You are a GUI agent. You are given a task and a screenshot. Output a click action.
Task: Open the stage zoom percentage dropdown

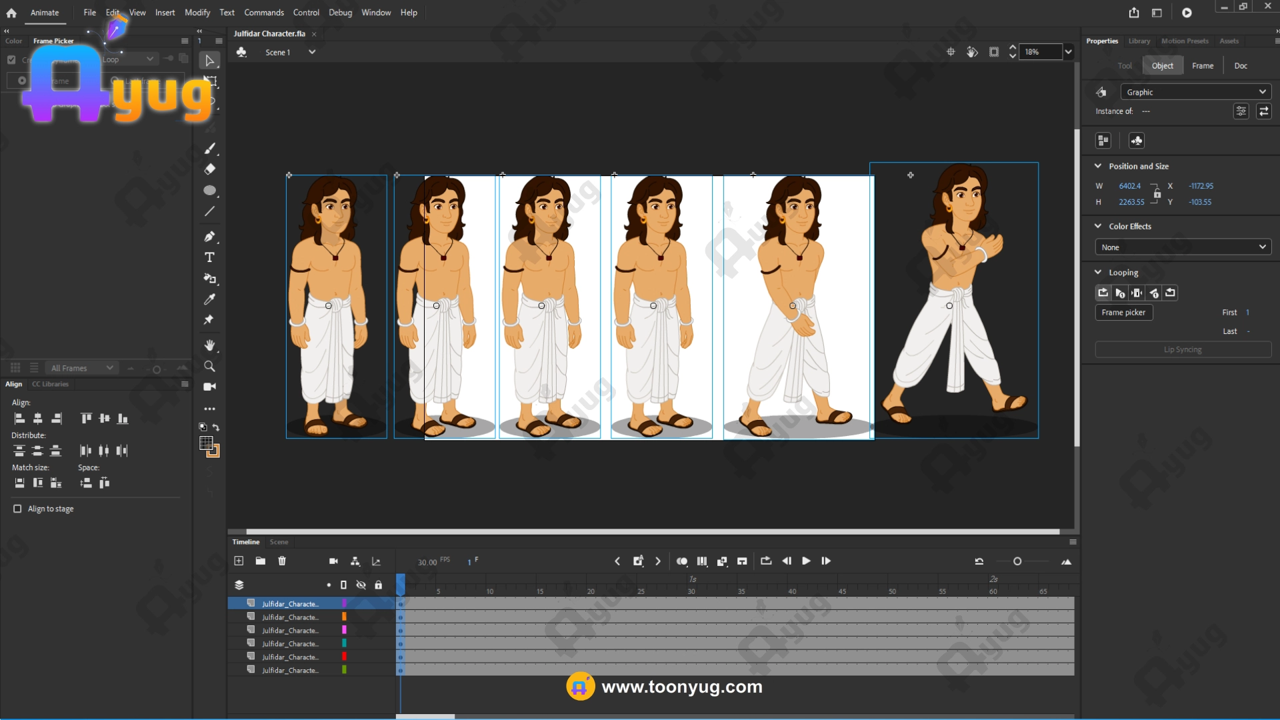tap(1068, 52)
